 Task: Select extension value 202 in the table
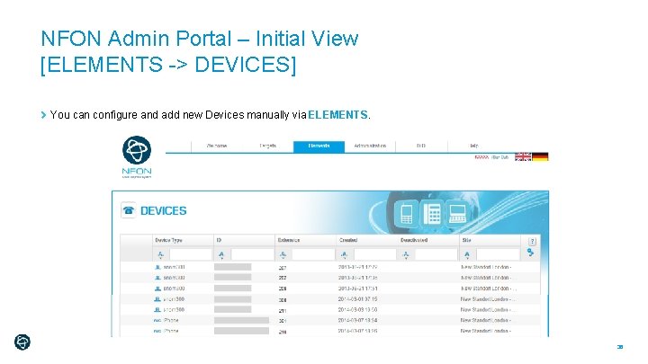coord(283,278)
